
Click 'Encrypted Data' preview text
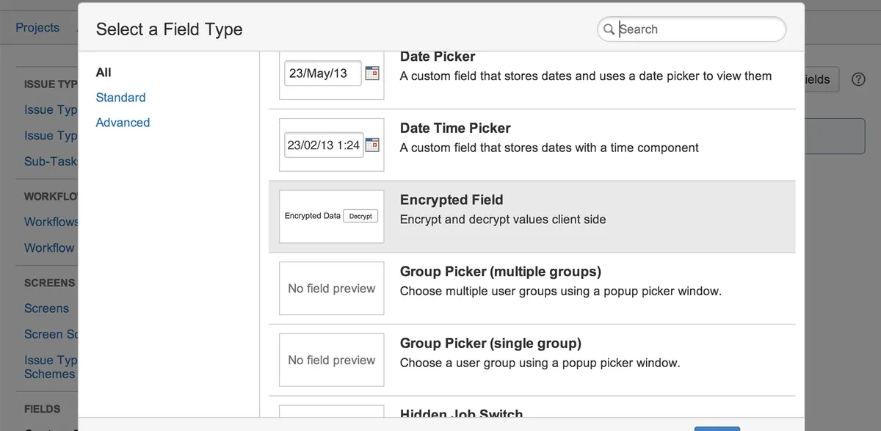coord(313,216)
